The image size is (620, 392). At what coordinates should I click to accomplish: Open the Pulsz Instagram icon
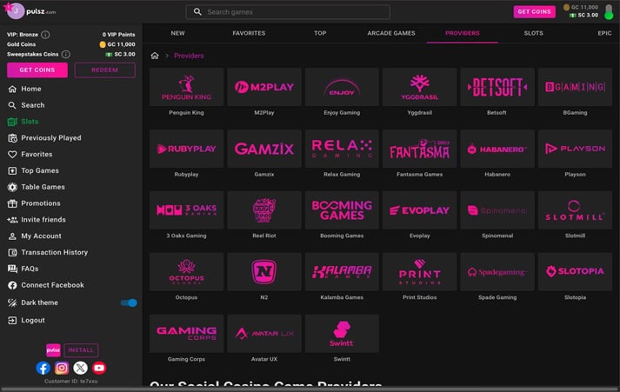[x=62, y=368]
